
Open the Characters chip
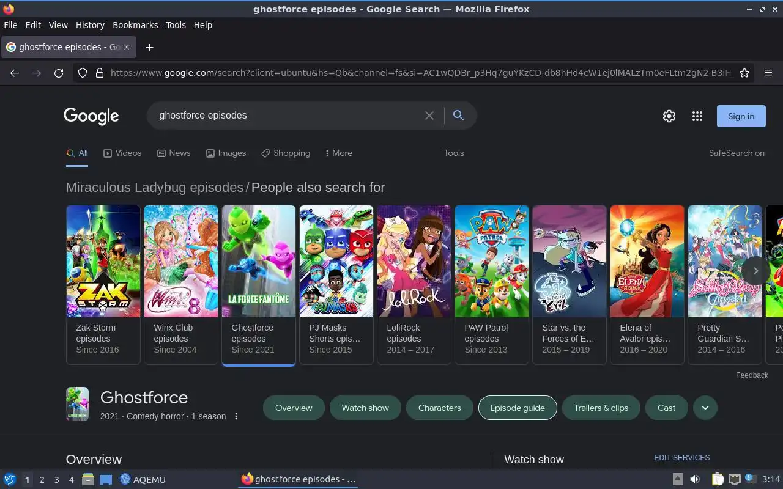[x=440, y=408]
